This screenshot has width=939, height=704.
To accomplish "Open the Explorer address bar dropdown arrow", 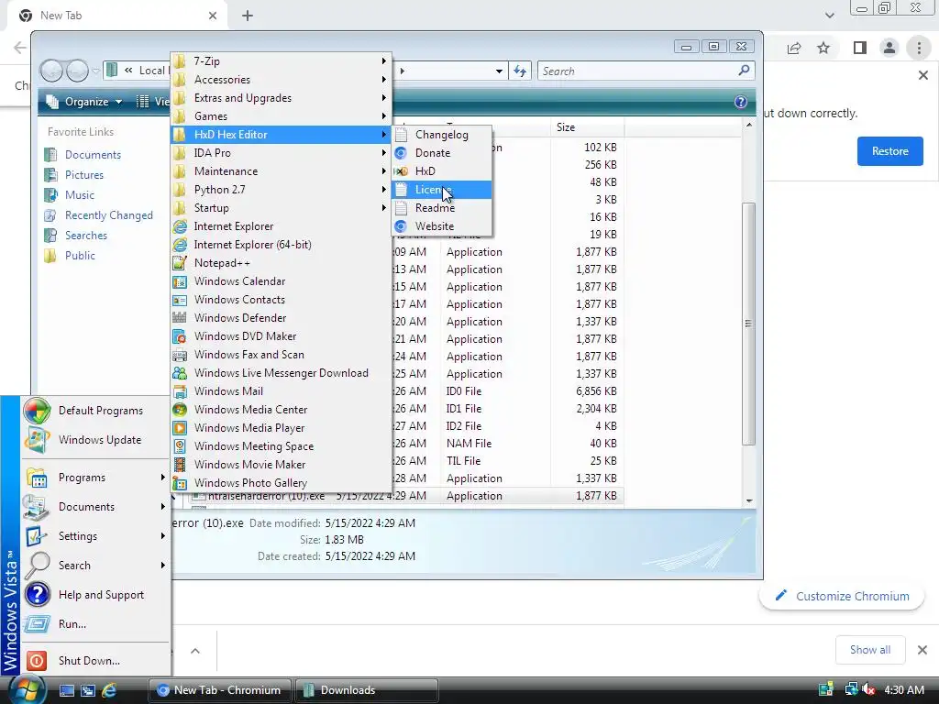I will click(x=499, y=71).
